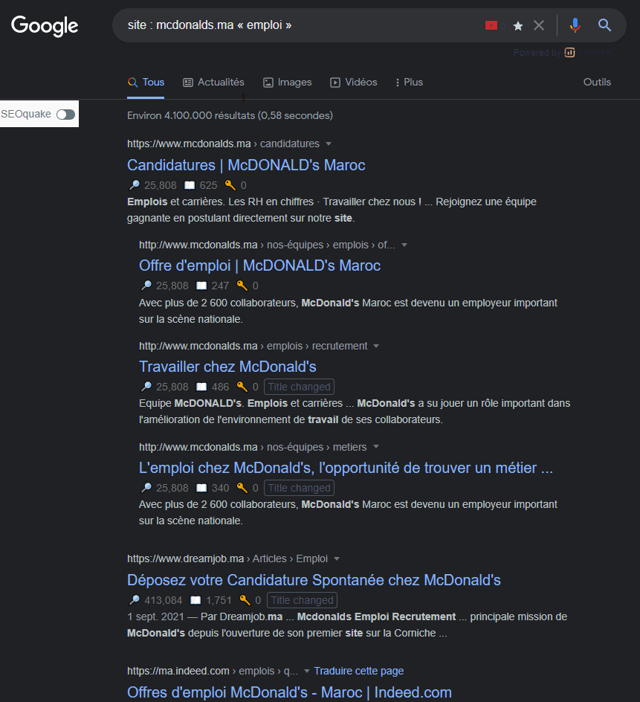
Task: Activate voice search with the microphone icon
Action: (575, 25)
